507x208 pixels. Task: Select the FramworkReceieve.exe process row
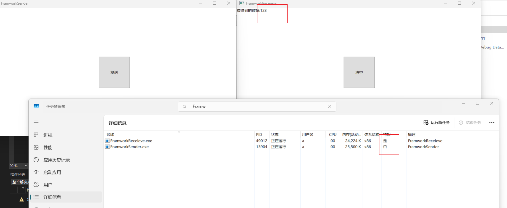tap(301, 141)
